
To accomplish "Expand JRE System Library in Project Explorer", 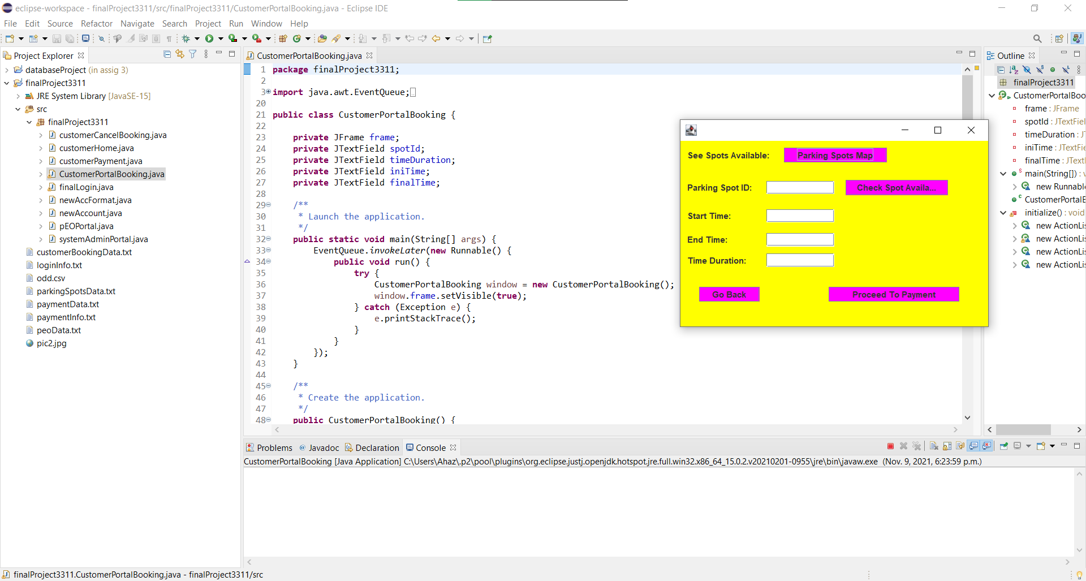I will [18, 96].
